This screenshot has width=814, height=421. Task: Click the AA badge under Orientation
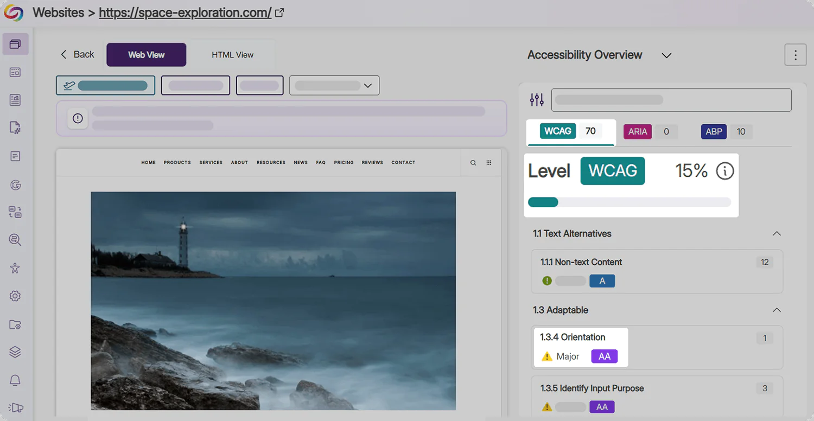[x=605, y=356]
